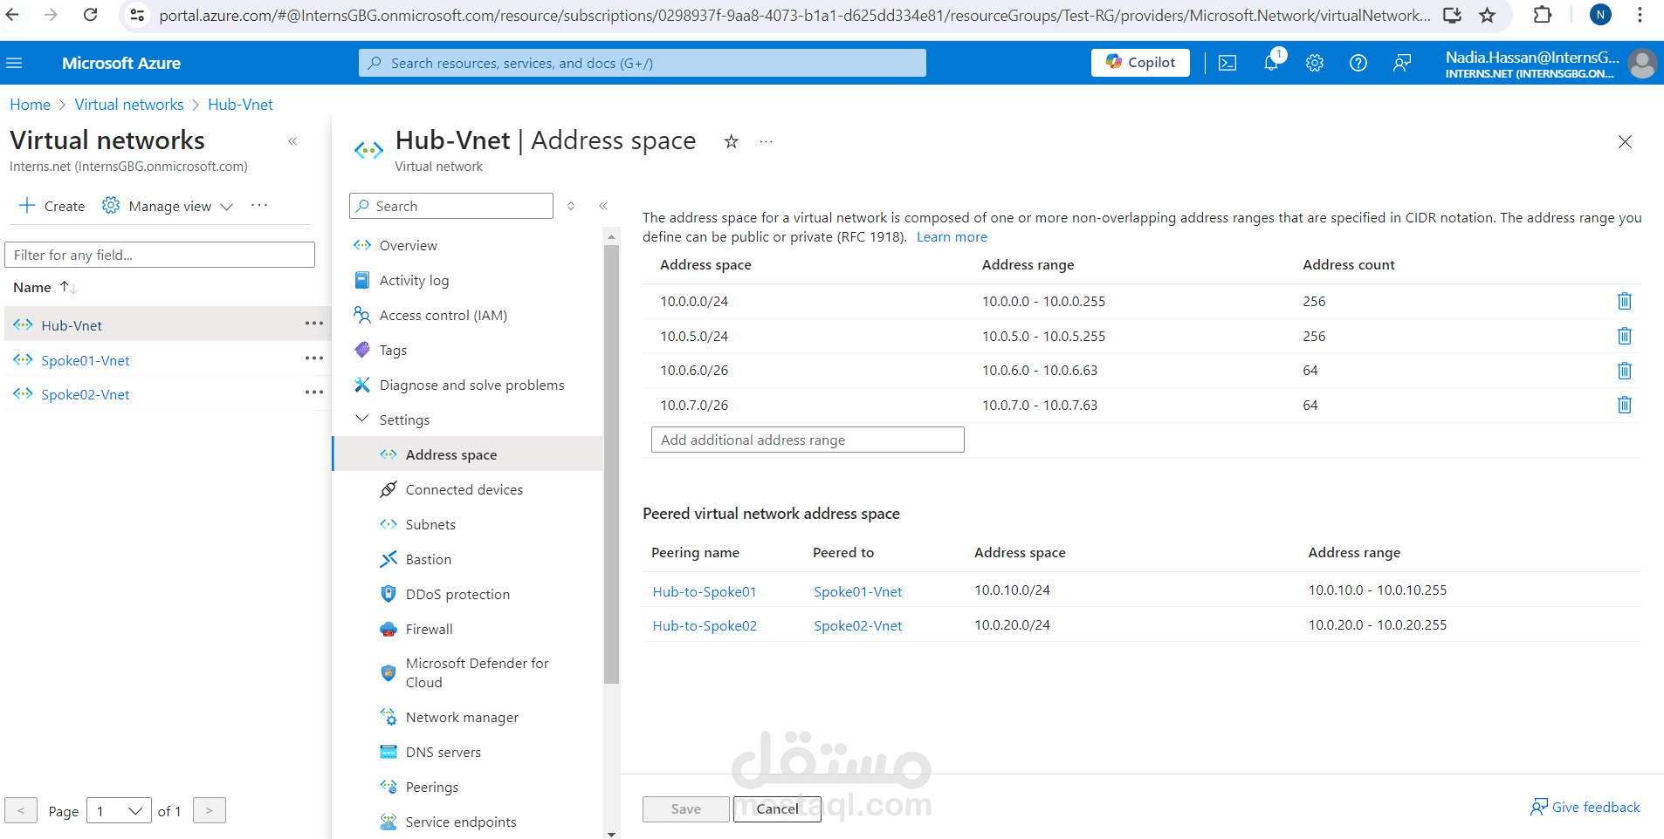Screen dimensions: 1664x839
Task: Open more actions for Spoke01-Vnet row
Action: point(314,358)
